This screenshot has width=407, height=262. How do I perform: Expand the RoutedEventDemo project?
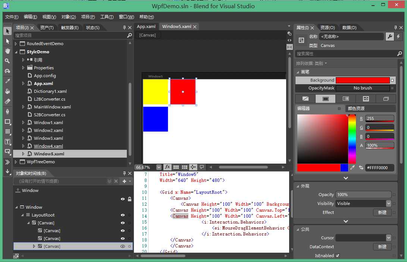click(x=16, y=44)
